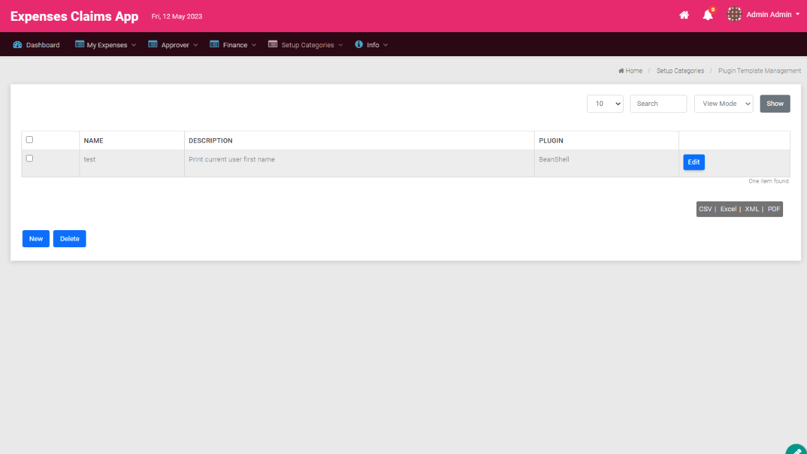Viewport: 807px width, 454px height.
Task: Click the Expenses Claims App title
Action: (x=74, y=16)
